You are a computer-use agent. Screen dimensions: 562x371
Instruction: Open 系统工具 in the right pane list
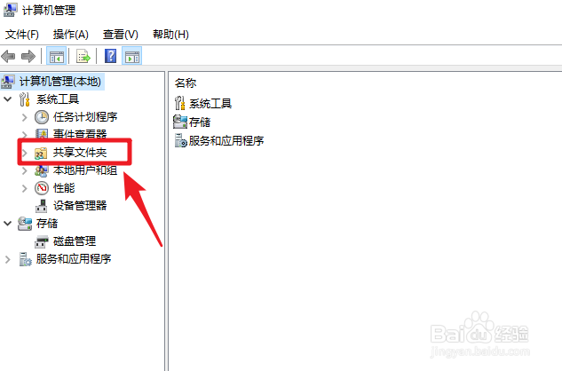tap(210, 104)
